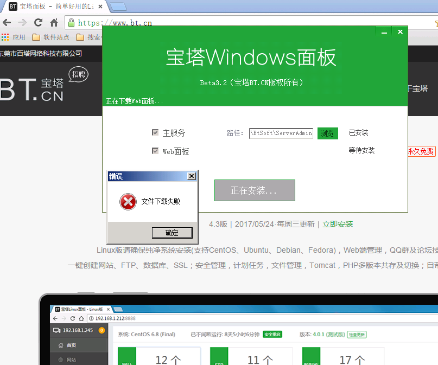Click the 已安装 status label
Image resolution: width=438 pixels, height=365 pixels.
pyautogui.click(x=358, y=132)
